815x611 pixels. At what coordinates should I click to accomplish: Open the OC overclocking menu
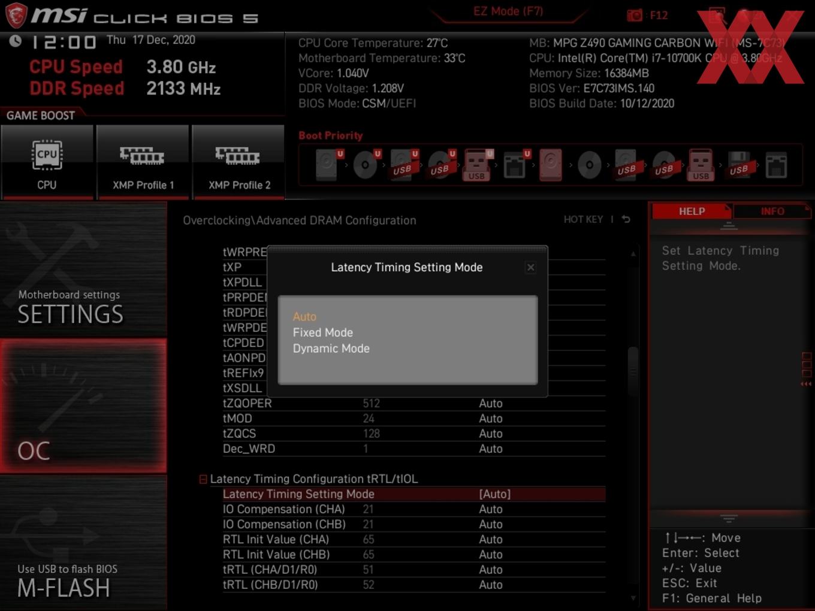click(83, 406)
